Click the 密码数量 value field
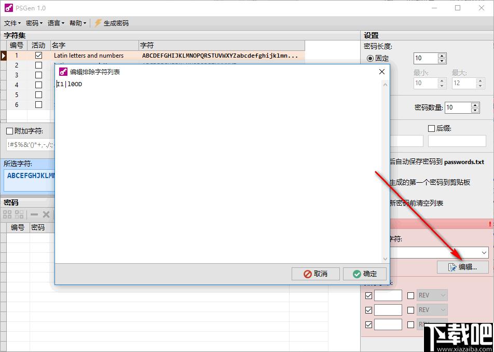This screenshot has width=494, height=352. point(458,107)
